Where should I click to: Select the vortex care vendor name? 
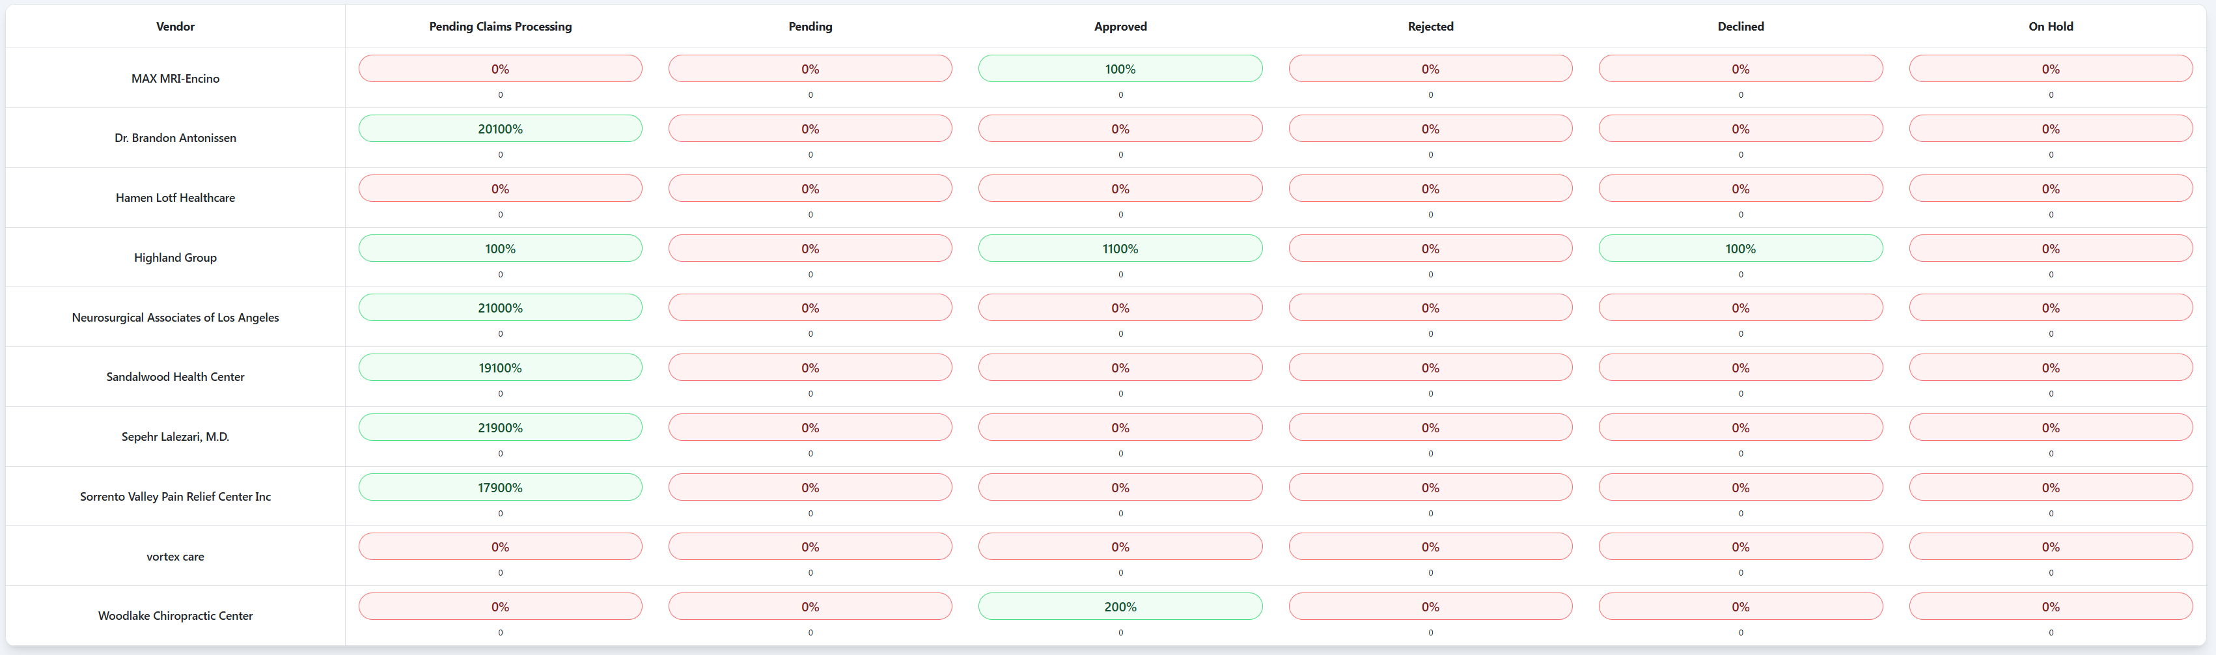point(174,556)
